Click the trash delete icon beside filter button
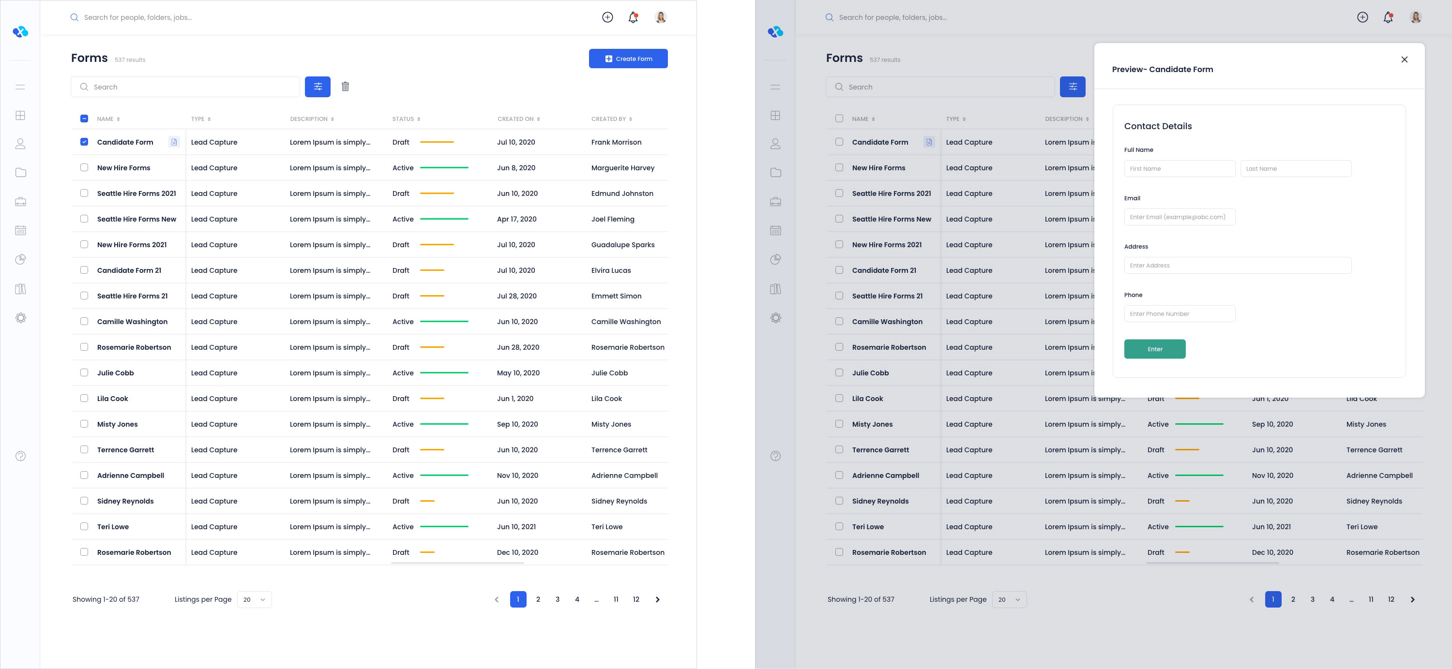 (345, 87)
